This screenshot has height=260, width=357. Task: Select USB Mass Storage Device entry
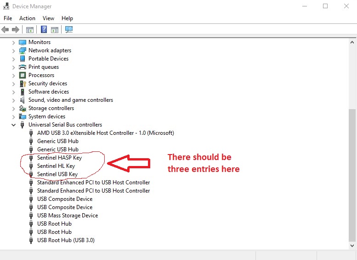click(68, 216)
